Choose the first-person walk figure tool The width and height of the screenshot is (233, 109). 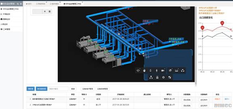[156, 71]
